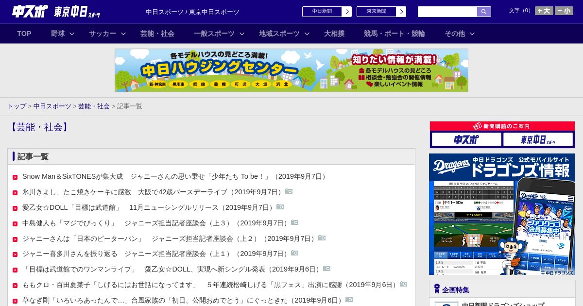Click the 企画特集 heading

pos(456,290)
